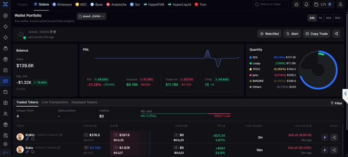Click the yellow TECH legend dot
Image resolution: width=348 pixels, height=157 pixels.
pyautogui.click(x=250, y=69)
